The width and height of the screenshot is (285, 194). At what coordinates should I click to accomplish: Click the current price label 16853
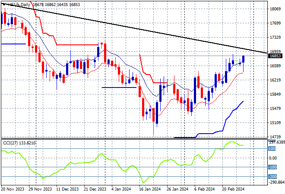pos(275,56)
